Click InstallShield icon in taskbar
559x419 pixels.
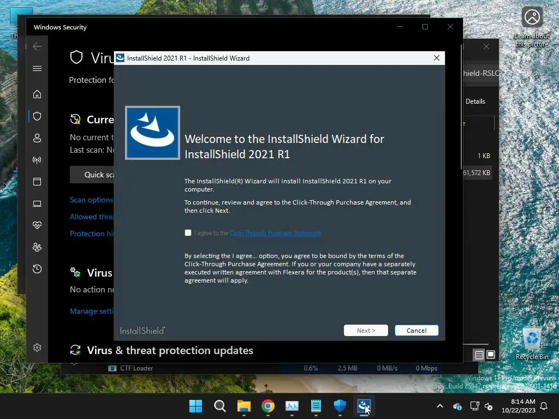tap(364, 406)
